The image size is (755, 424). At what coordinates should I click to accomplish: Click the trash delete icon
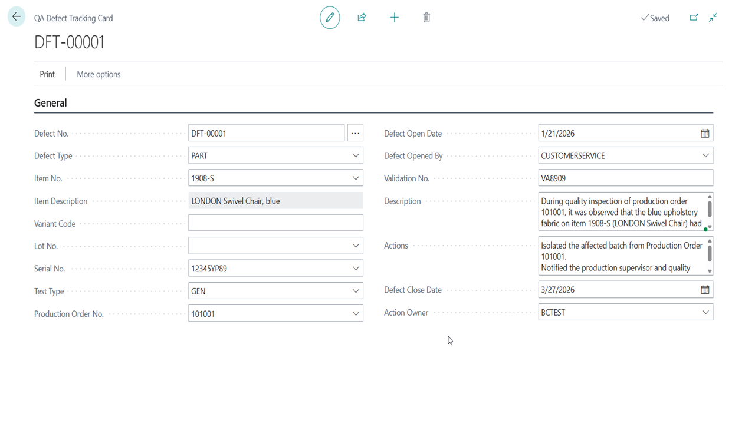426,18
